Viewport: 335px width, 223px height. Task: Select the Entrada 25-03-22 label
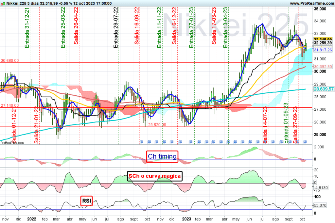(x=63, y=27)
